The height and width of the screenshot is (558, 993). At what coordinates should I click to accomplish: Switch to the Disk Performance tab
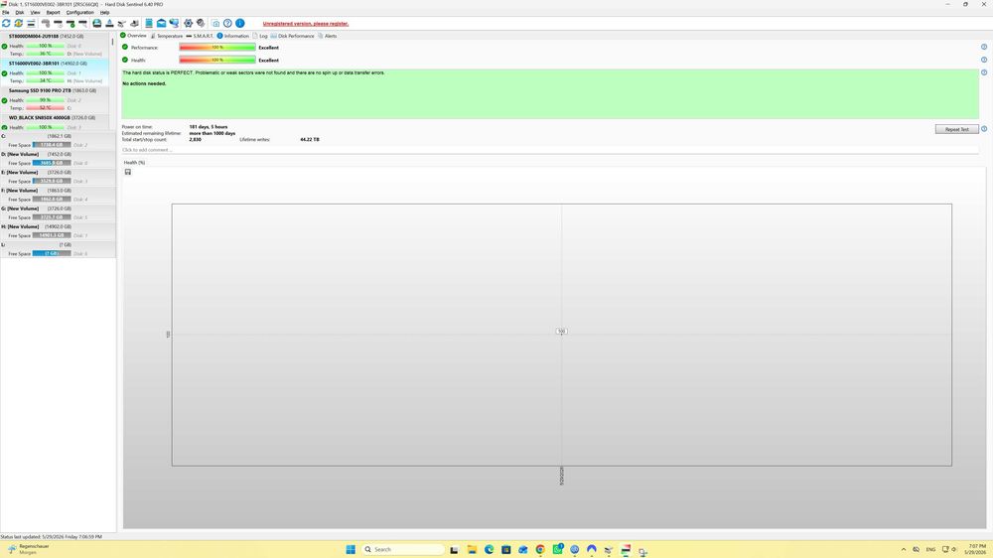[293, 36]
